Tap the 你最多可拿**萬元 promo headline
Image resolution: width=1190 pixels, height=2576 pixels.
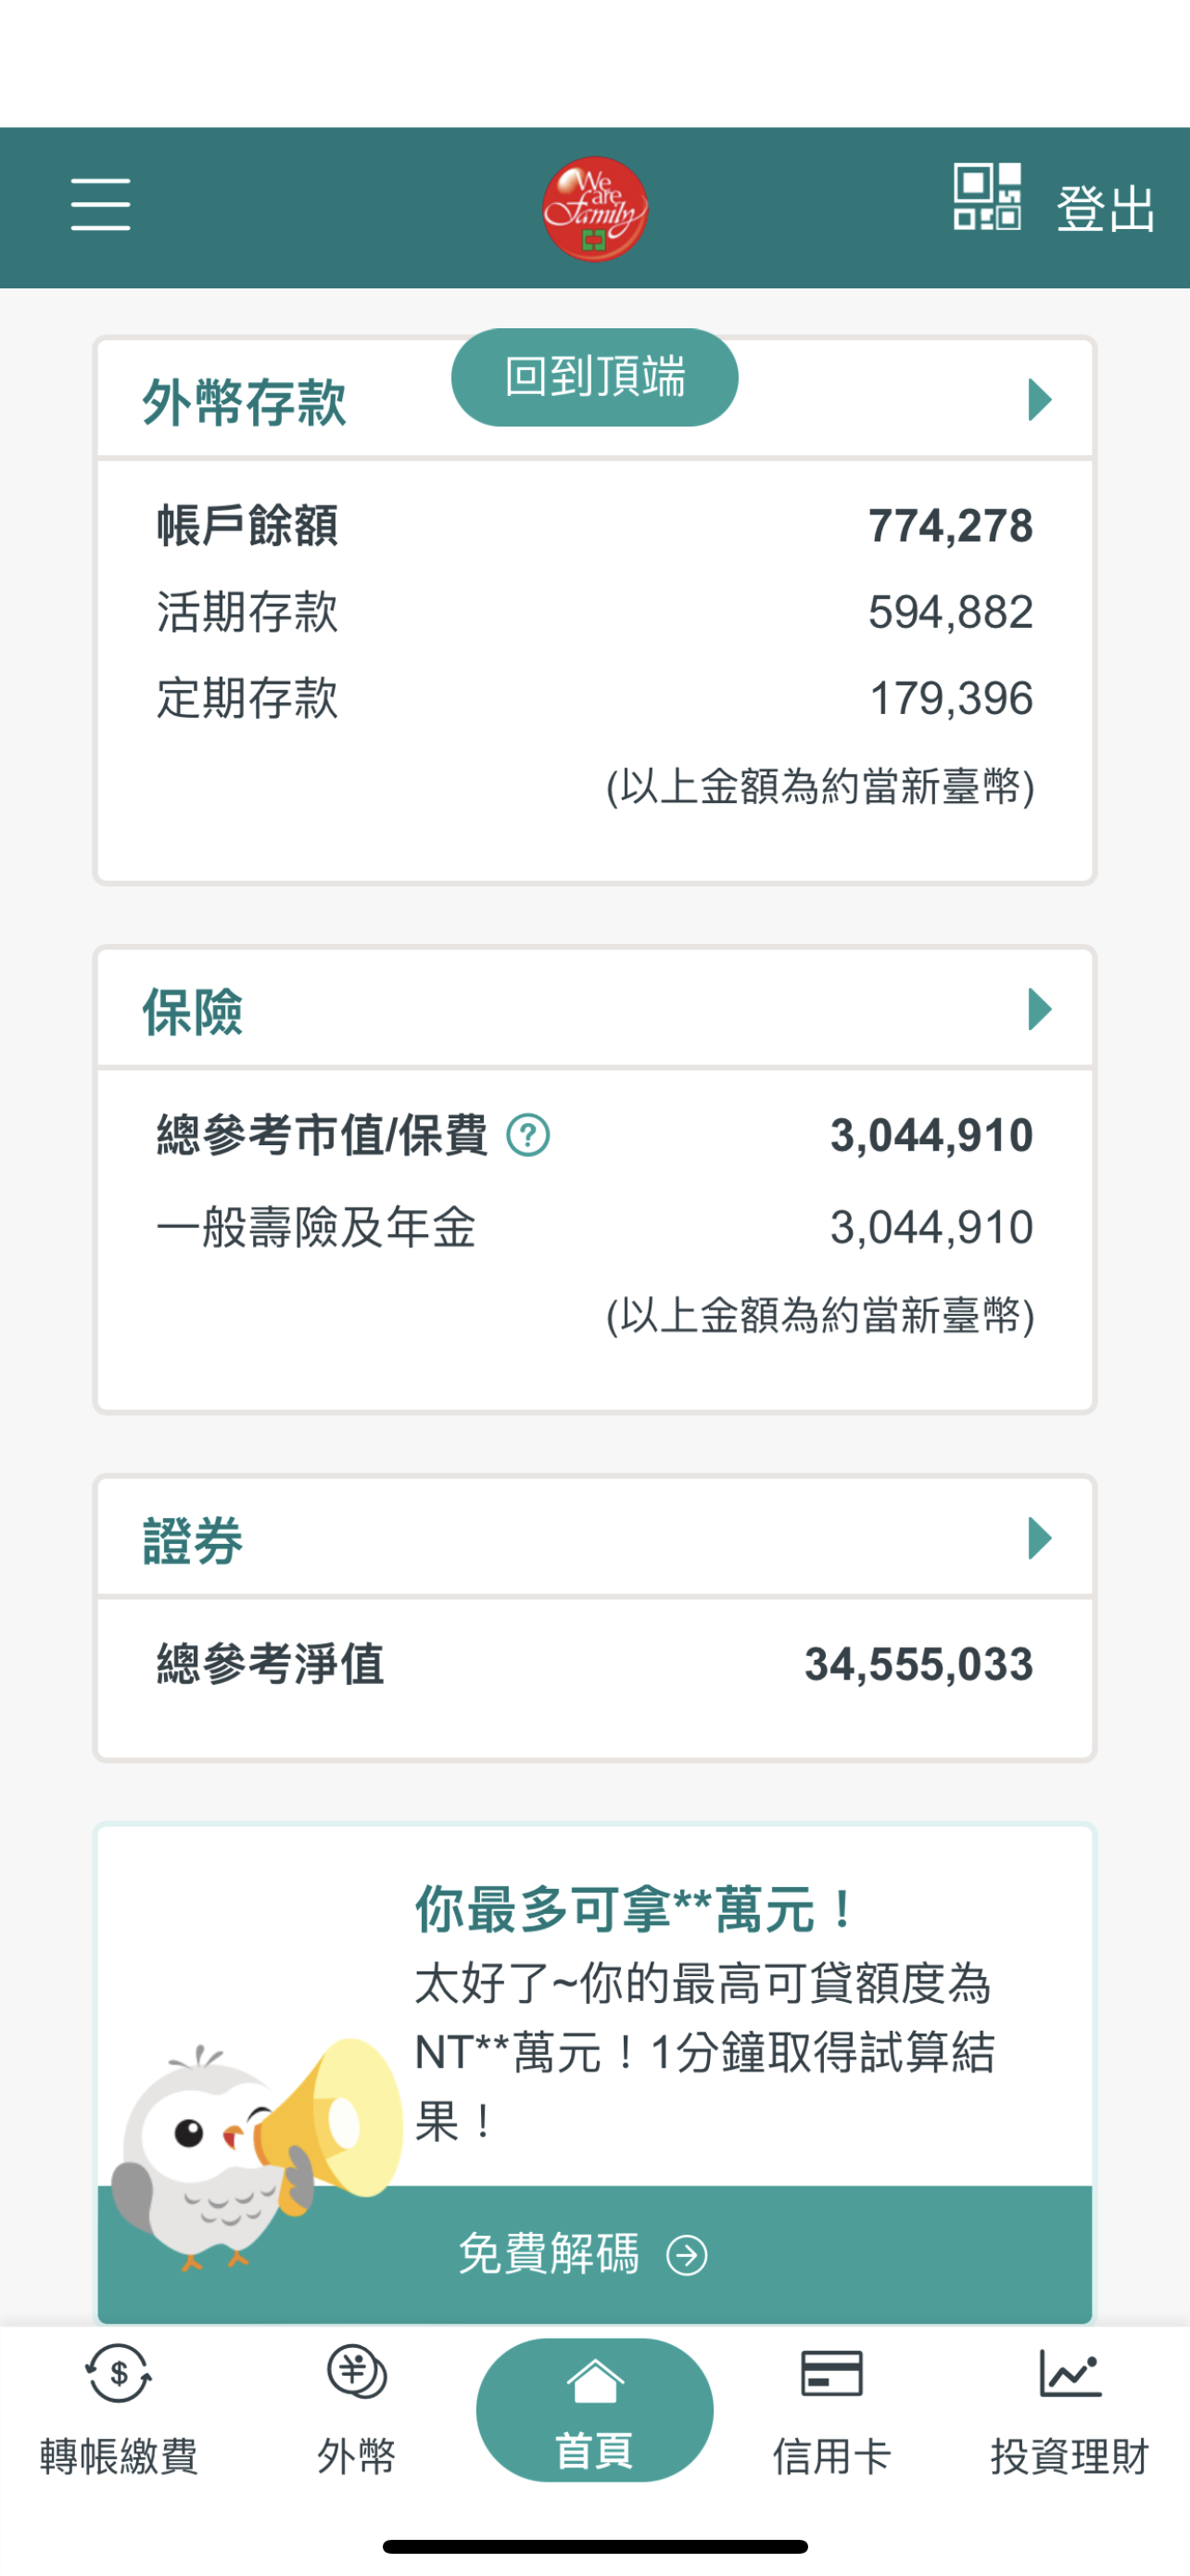tap(636, 1908)
